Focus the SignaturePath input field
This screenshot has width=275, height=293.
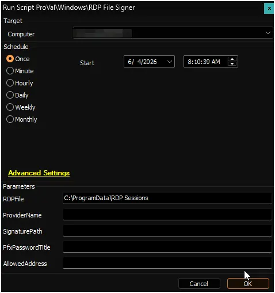click(167, 231)
